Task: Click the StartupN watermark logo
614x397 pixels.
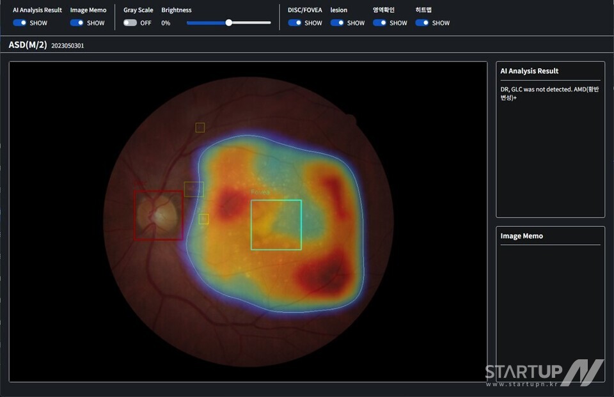Action: (544, 373)
